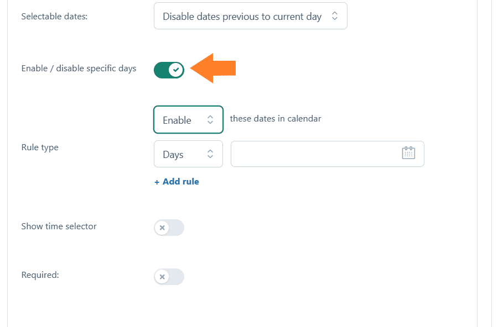498x327 pixels.
Task: Click the plus sign before Add rule
Action: [x=157, y=182]
